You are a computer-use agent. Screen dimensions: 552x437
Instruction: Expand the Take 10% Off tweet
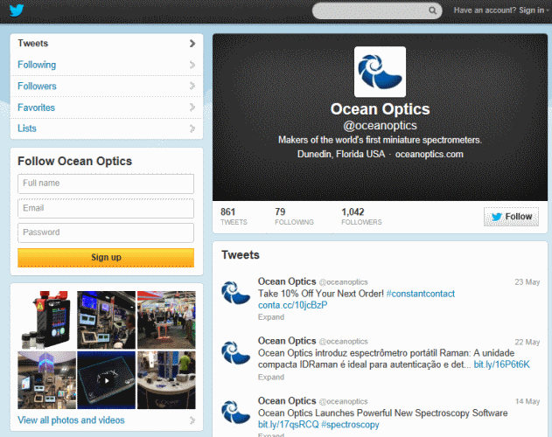(x=271, y=317)
